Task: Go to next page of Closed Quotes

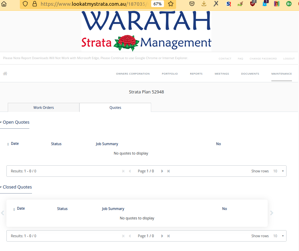Action: pyautogui.click(x=162, y=236)
